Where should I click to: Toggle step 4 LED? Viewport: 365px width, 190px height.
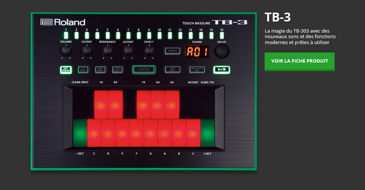coord(97,35)
